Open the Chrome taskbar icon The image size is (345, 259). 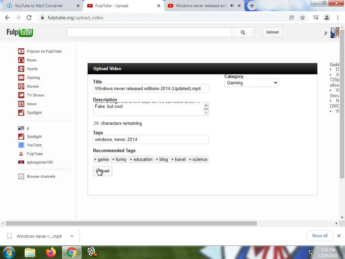(x=72, y=252)
